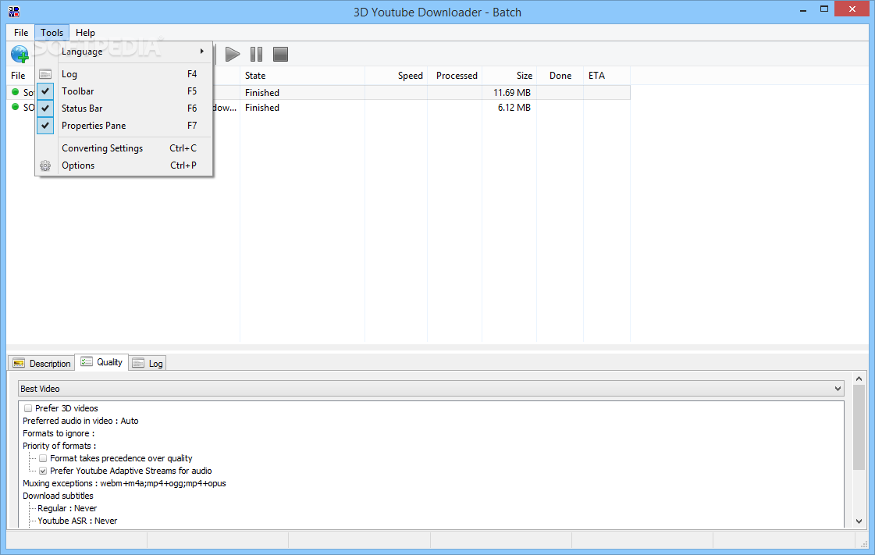Screen dimensions: 875x555
Task: Click Preferred audio in video : Auto
Action: point(81,422)
